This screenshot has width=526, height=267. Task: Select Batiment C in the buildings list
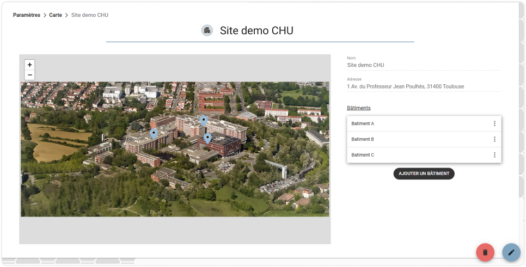pos(424,155)
